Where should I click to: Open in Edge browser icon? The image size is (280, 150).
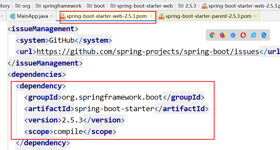264,35
